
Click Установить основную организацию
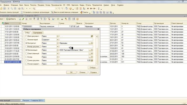point(35,12)
